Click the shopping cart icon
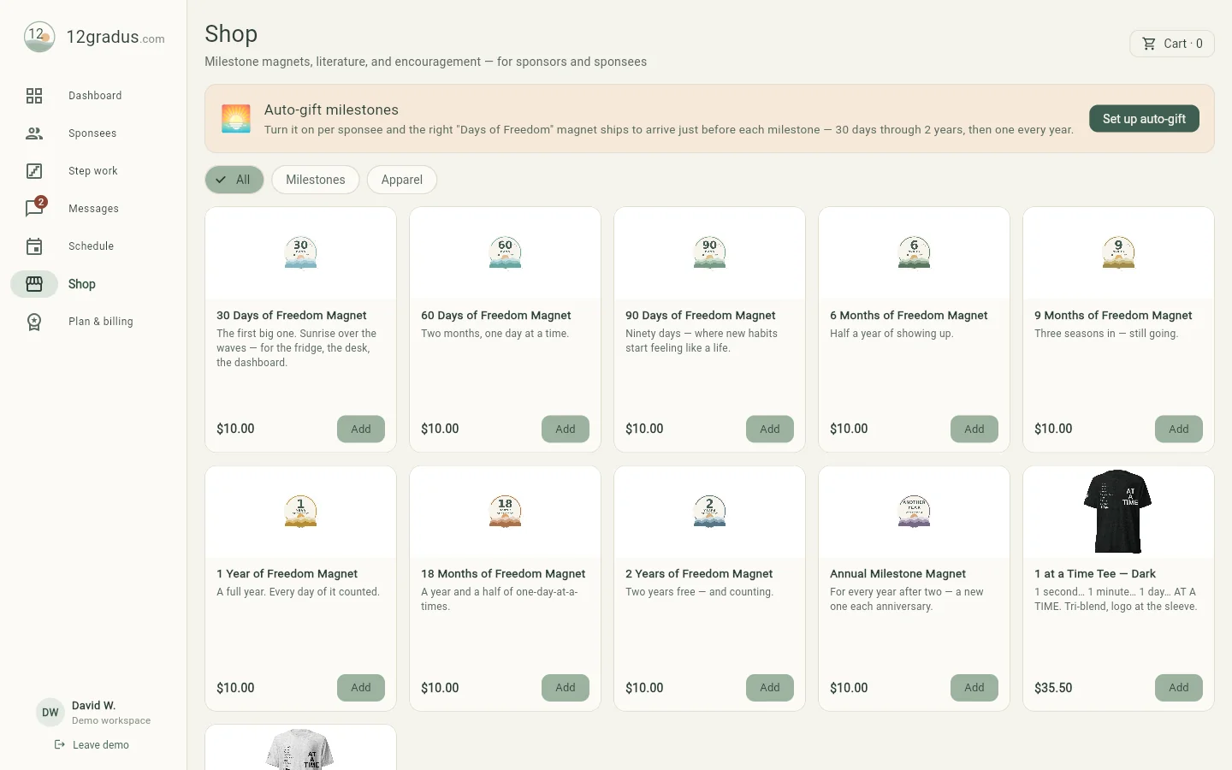 1149,44
